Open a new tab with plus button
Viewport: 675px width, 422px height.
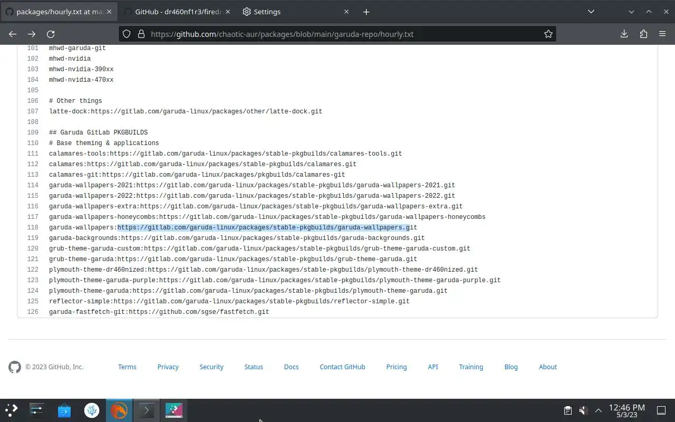pyautogui.click(x=366, y=12)
